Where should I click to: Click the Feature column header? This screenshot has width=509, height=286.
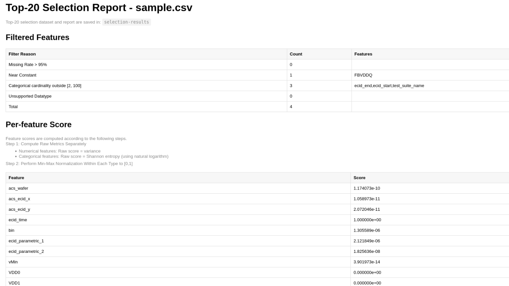pos(16,178)
